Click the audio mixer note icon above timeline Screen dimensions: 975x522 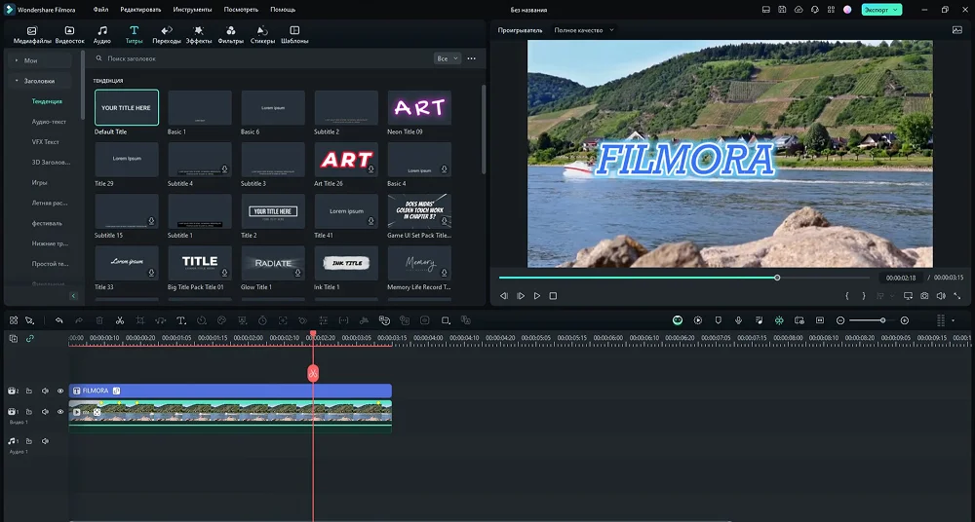759,320
